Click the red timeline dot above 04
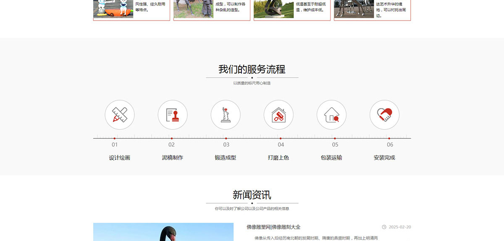The height and width of the screenshot is (241, 504). point(280,138)
